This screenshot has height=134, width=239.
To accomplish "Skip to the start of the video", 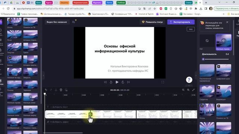I will 105,82.
